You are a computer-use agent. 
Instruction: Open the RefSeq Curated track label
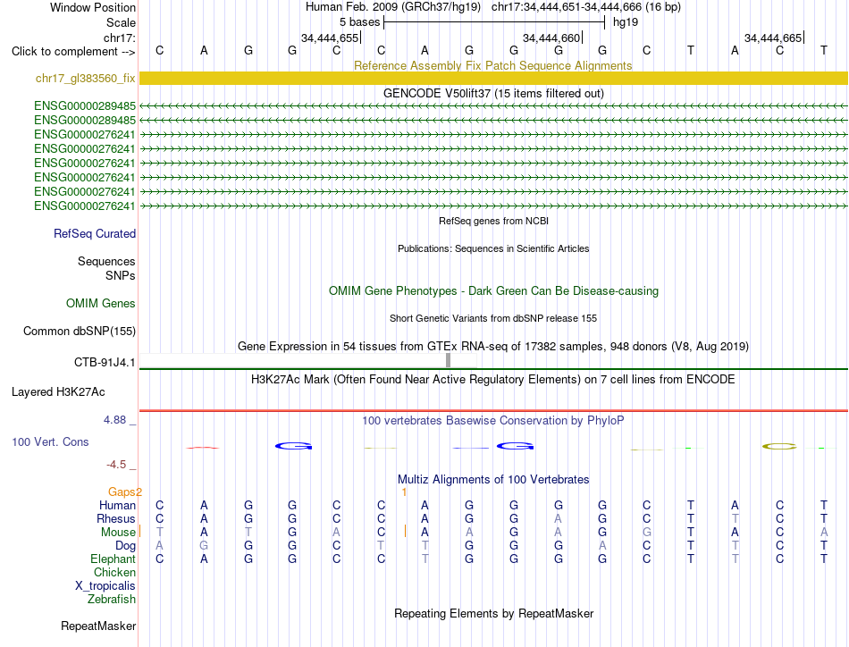[94, 233]
